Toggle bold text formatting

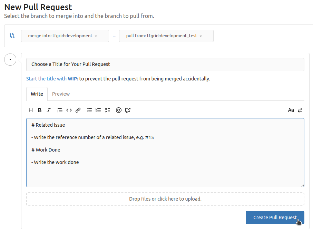tap(40, 110)
